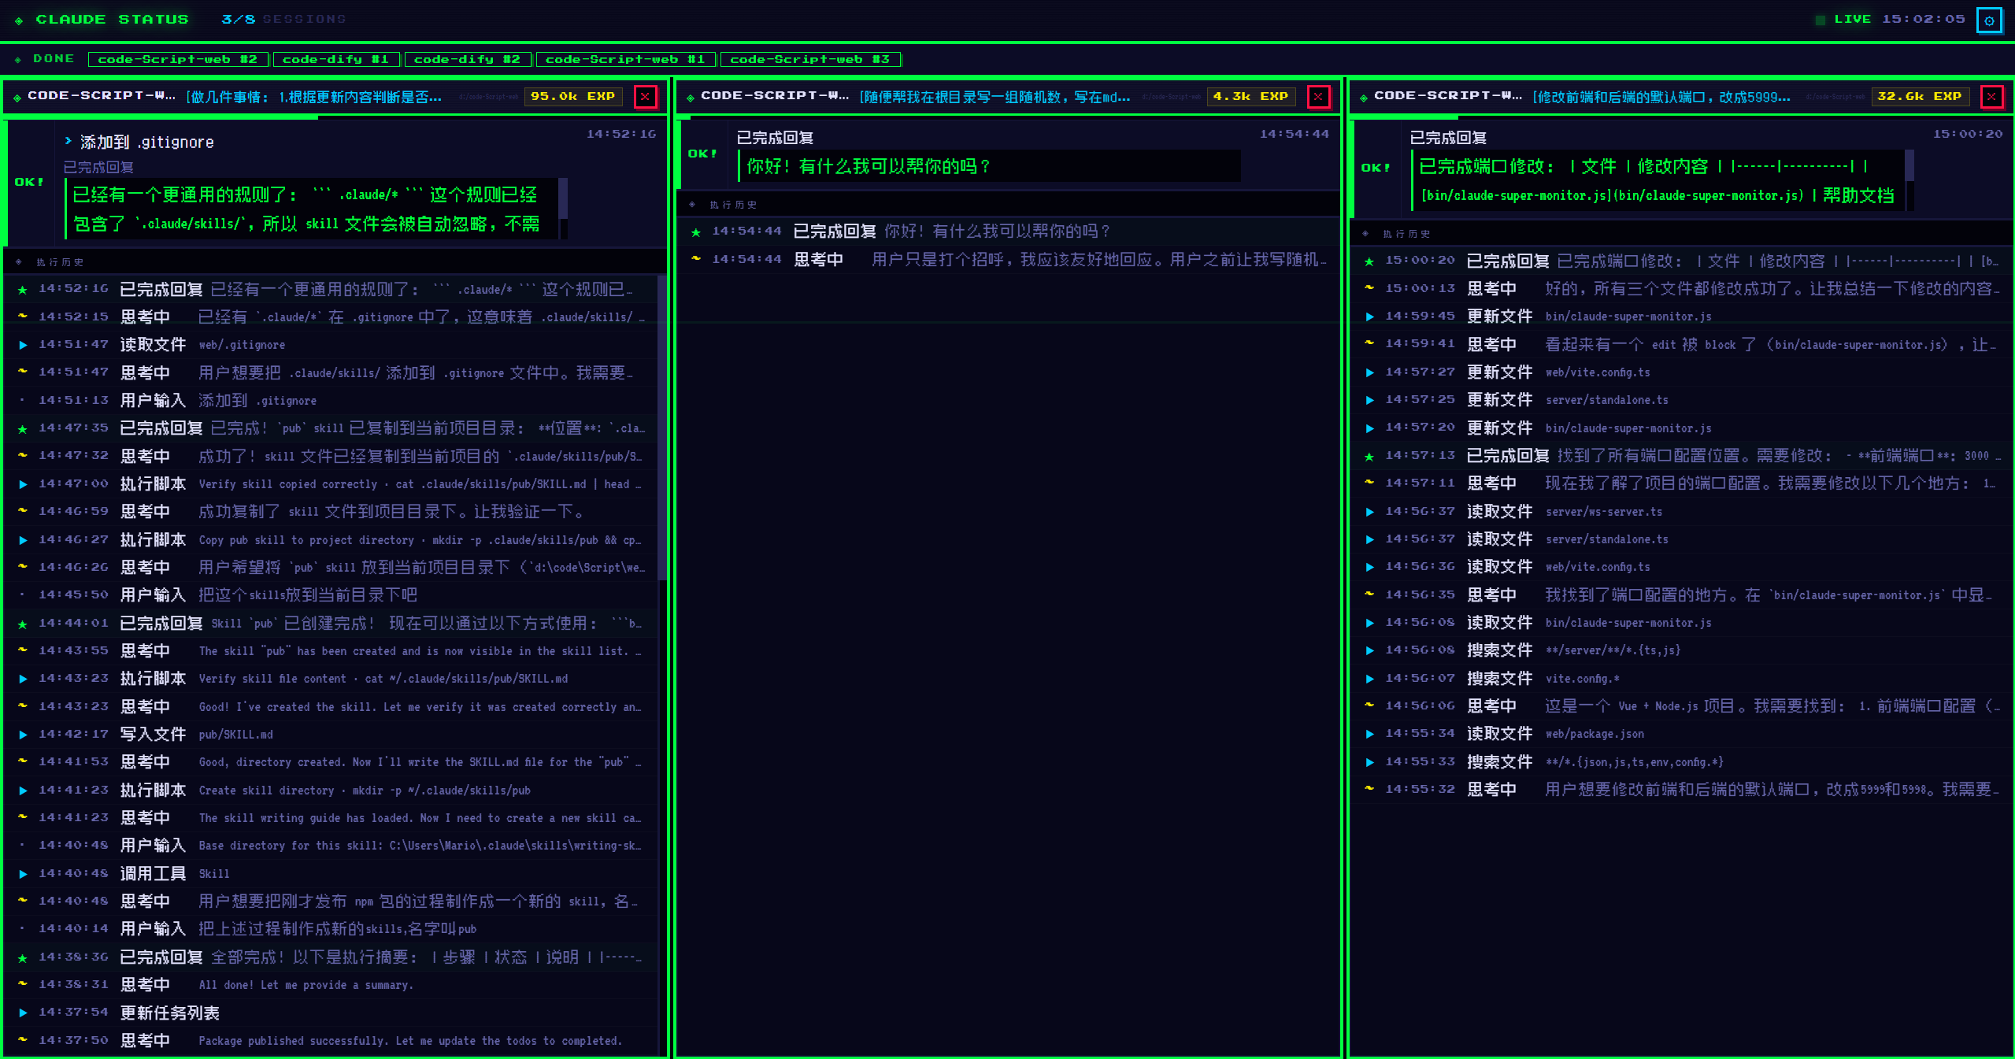Click the 14:56:08 **/server/** search row
The image size is (2015, 1059).
(x=1681, y=650)
